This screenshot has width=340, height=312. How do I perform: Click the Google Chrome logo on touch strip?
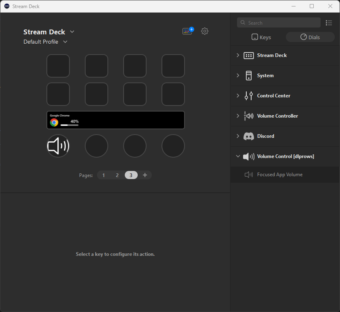(54, 122)
